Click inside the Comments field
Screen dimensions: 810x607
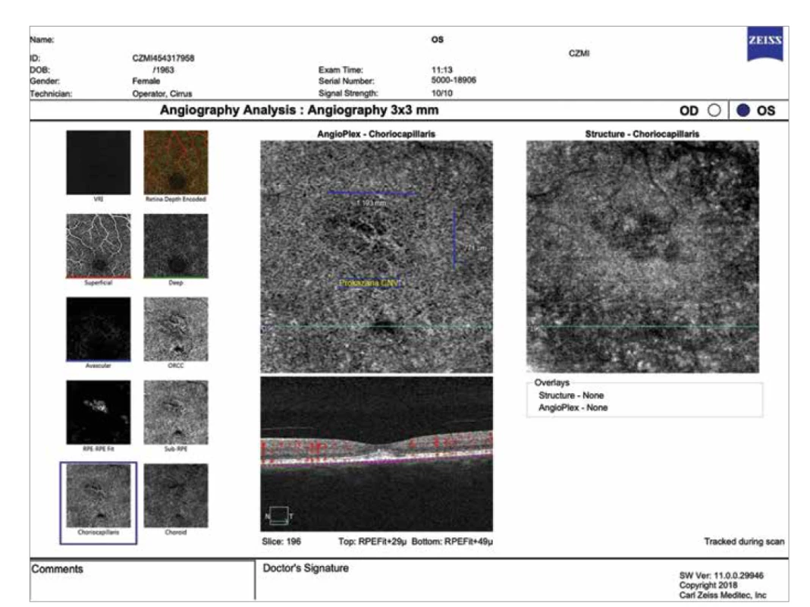(x=142, y=581)
